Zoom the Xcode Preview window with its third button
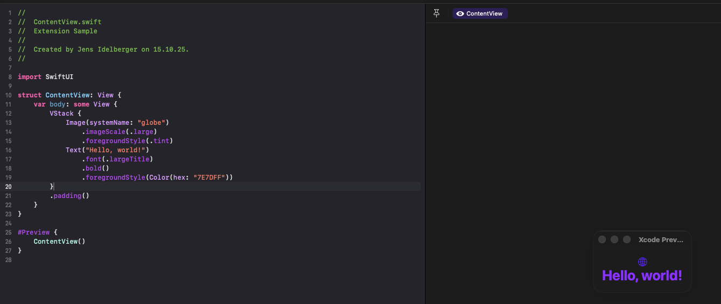Viewport: 721px width, 304px height. [x=627, y=239]
